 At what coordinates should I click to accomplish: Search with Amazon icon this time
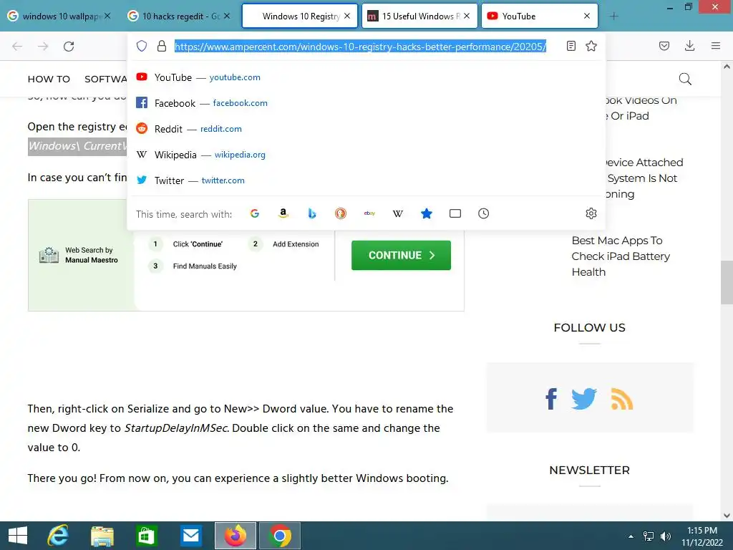[x=283, y=213]
